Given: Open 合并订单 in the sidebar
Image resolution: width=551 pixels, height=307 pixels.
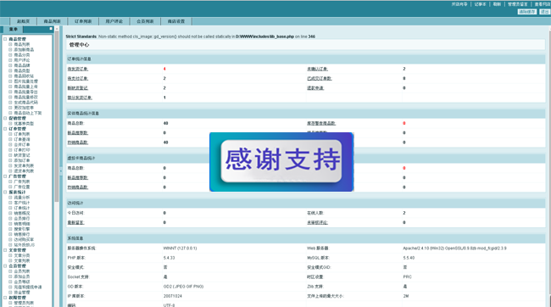Looking at the screenshot, I should [x=22, y=144].
